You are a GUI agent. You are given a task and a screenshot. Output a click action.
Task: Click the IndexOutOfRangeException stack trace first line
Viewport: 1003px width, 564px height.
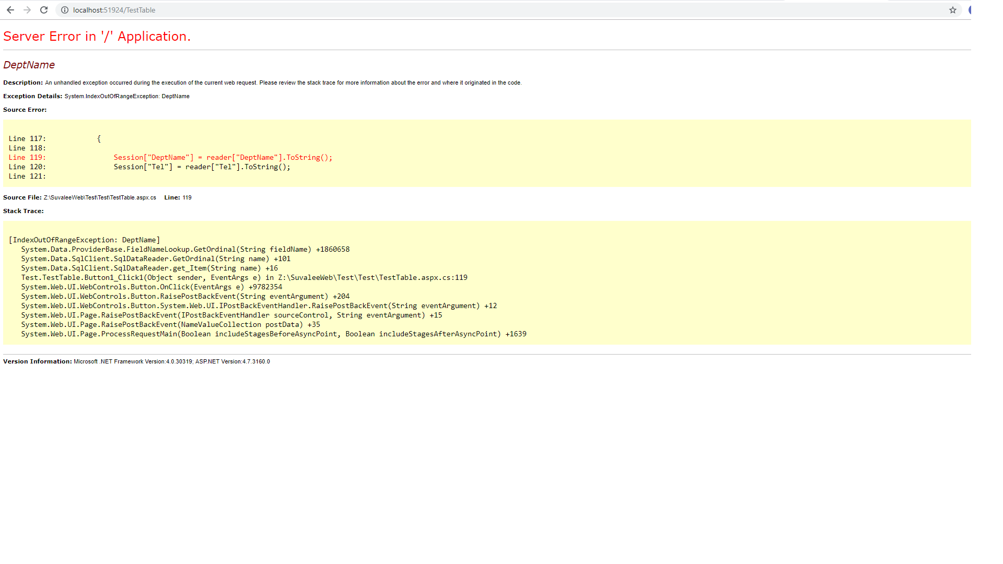(x=84, y=240)
